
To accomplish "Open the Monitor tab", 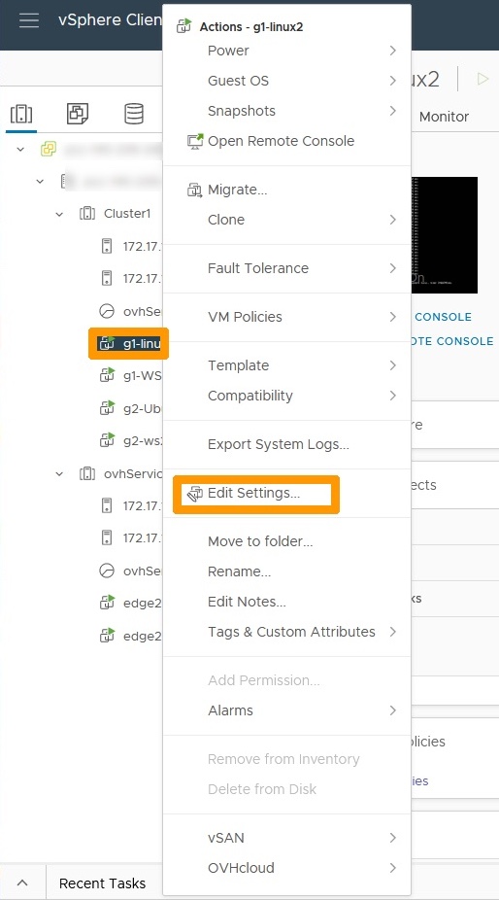I will (x=444, y=117).
